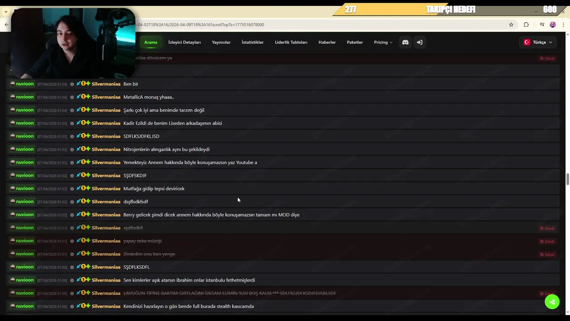Click message 'Nitrojenlerin alınganlık aynı bu şekildeydi'
Image resolution: width=570 pixels, height=321 pixels.
[167, 149]
